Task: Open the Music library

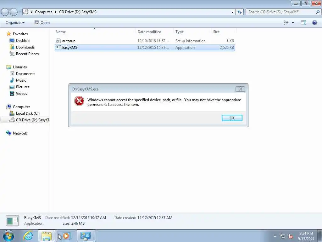Action: [x=21, y=80]
